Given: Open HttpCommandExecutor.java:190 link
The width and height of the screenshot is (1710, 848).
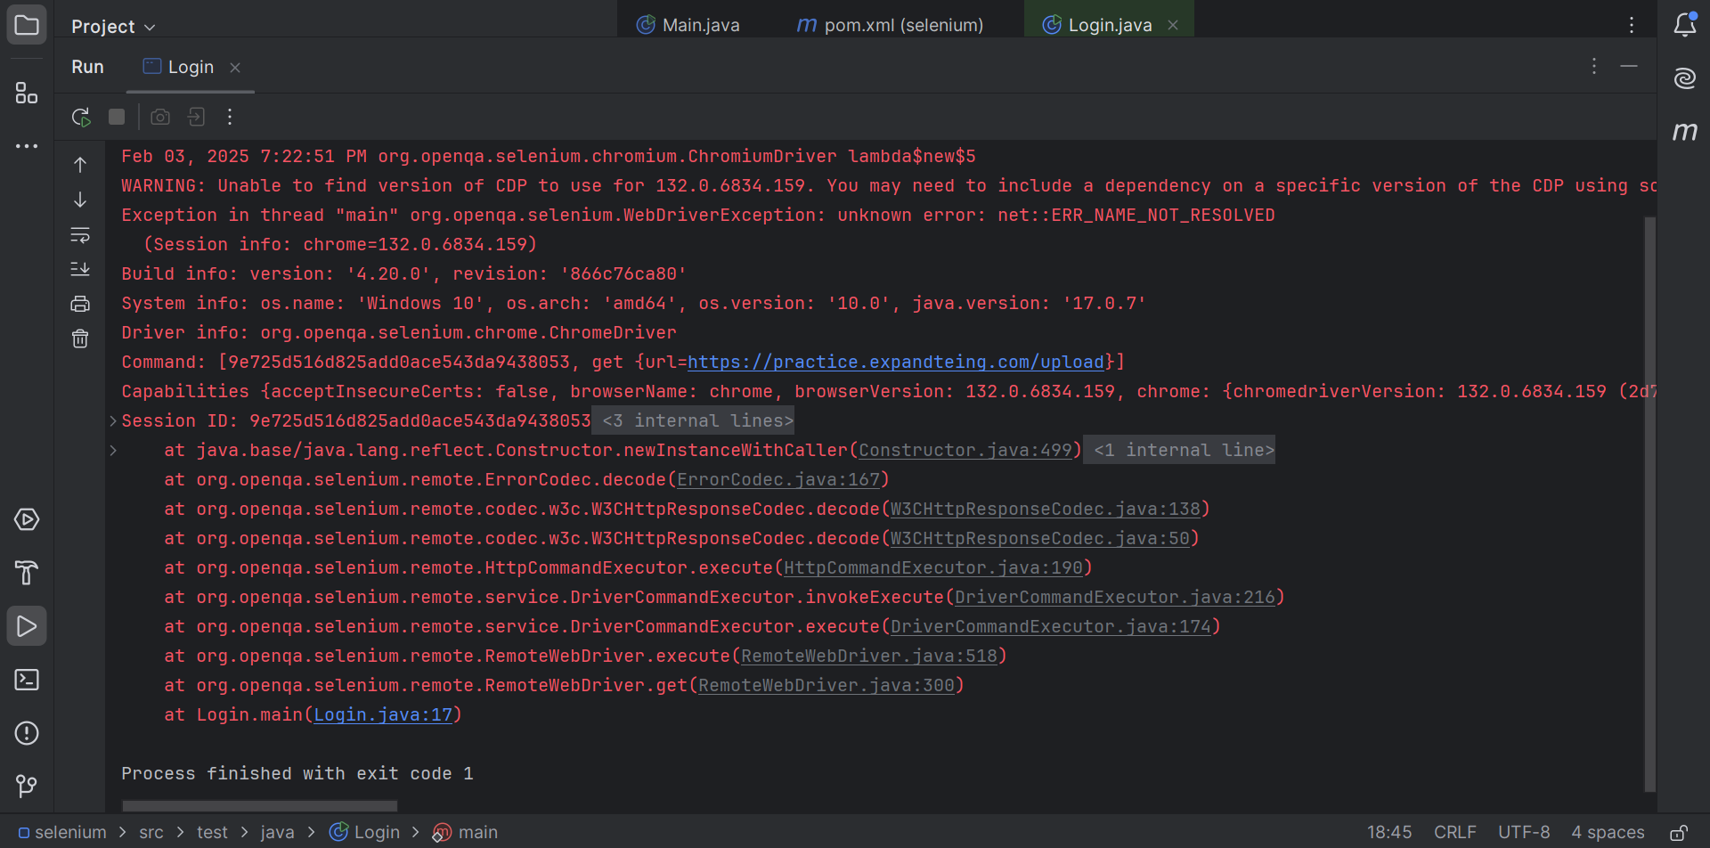Looking at the screenshot, I should coord(932,567).
